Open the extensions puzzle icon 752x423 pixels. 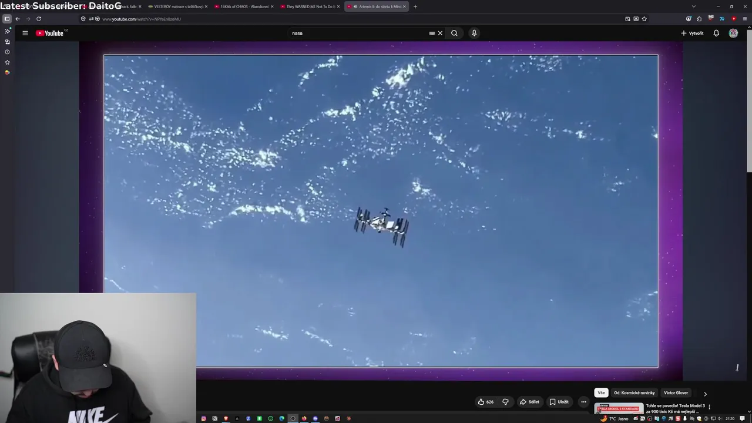coord(699,19)
